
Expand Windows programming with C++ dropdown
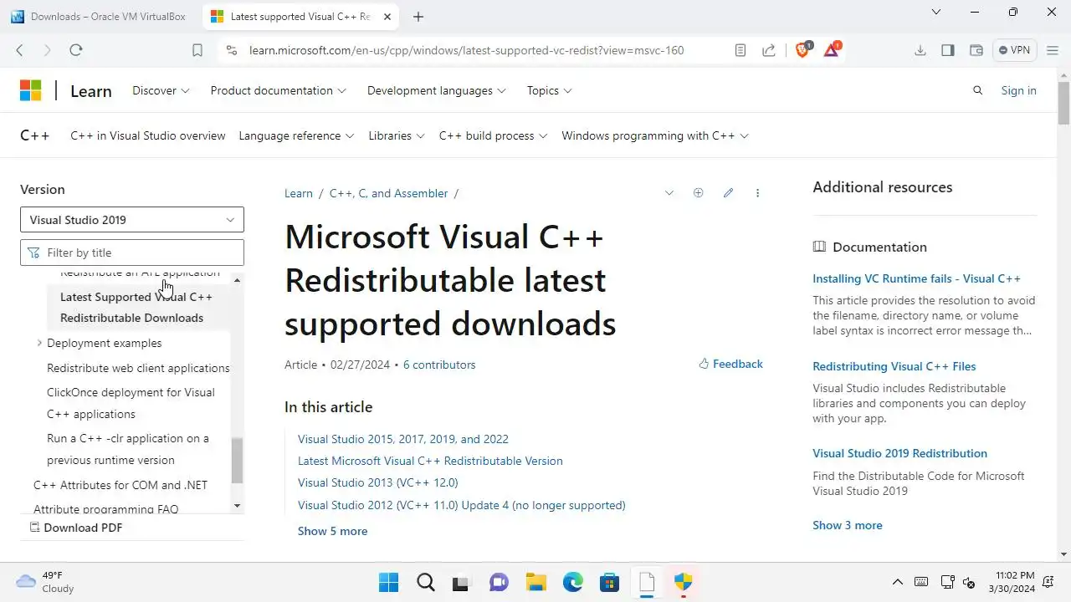point(655,135)
